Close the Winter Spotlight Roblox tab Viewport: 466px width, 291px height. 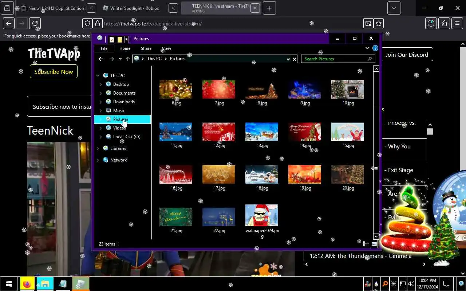click(x=173, y=8)
